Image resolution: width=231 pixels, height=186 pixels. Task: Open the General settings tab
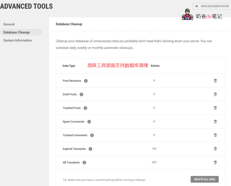(x=9, y=24)
